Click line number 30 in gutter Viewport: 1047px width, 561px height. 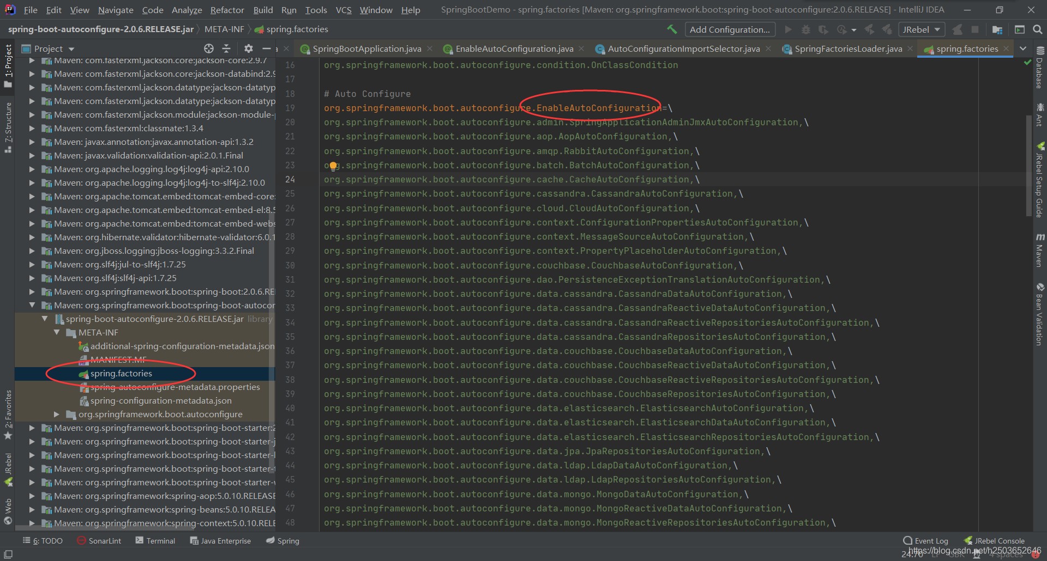[x=290, y=265]
